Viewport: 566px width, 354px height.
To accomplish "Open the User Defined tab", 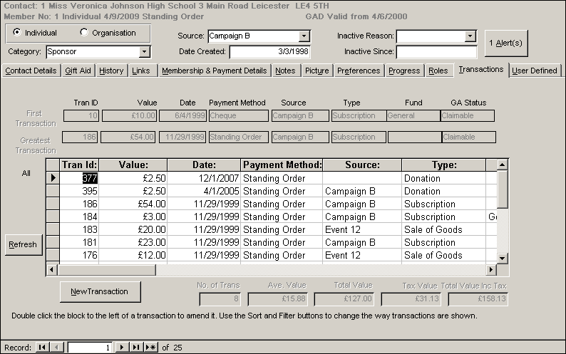I will click(535, 71).
